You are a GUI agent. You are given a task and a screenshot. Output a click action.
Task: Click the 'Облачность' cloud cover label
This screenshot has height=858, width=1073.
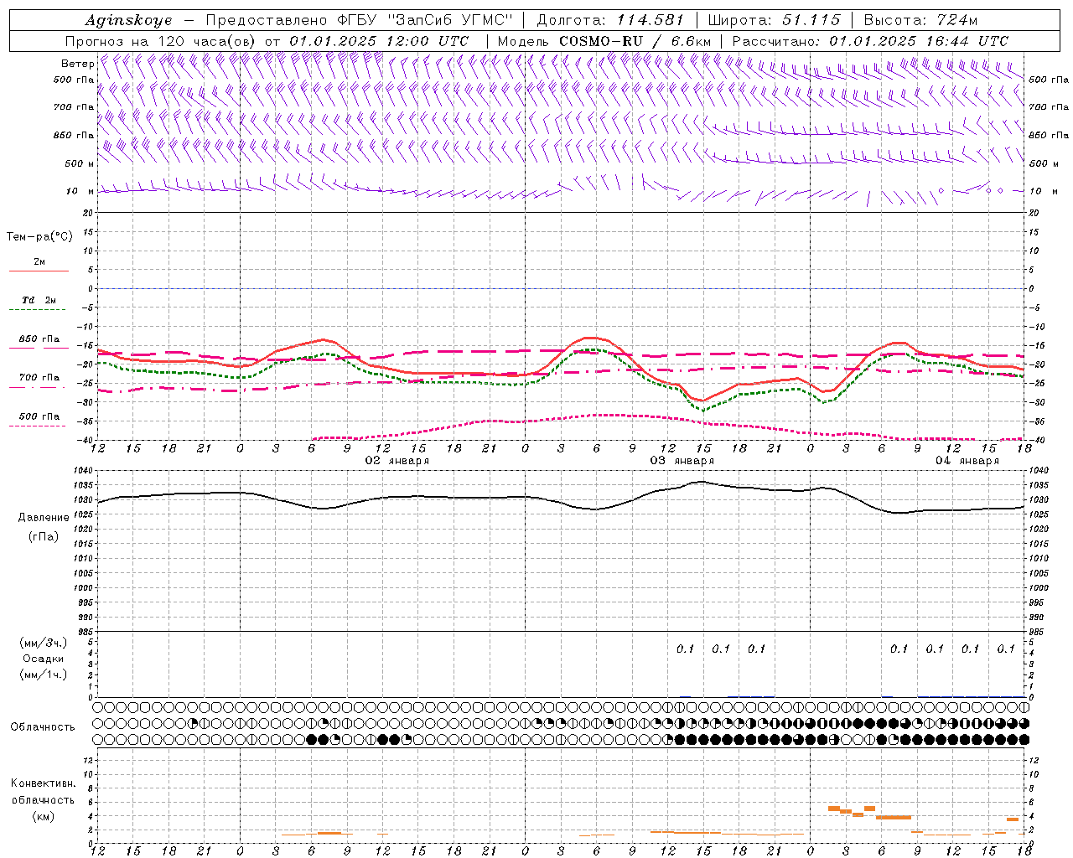[43, 727]
